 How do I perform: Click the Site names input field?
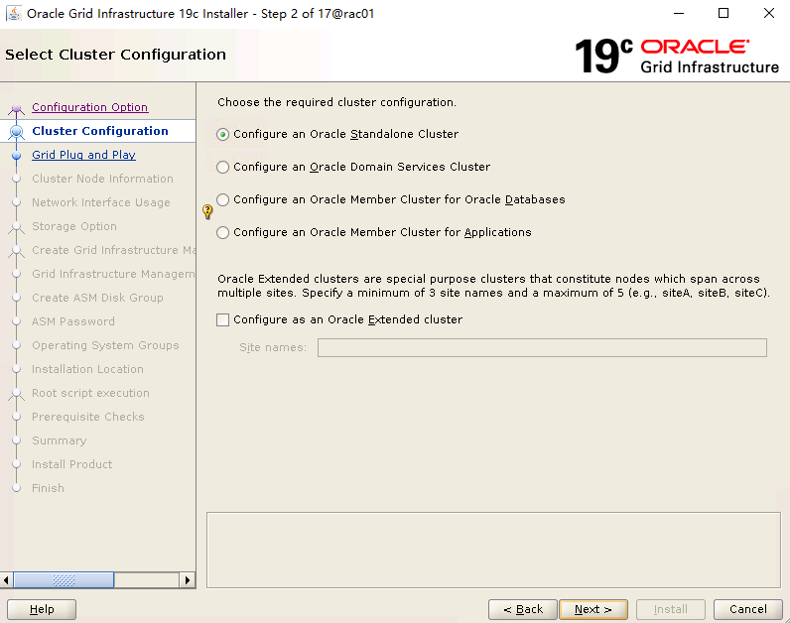point(542,347)
